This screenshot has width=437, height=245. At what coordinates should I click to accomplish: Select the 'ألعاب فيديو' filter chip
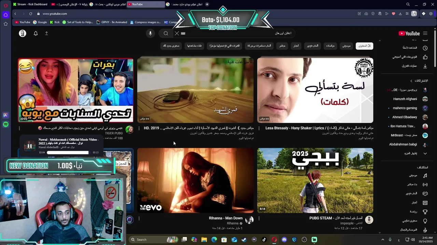(x=312, y=46)
